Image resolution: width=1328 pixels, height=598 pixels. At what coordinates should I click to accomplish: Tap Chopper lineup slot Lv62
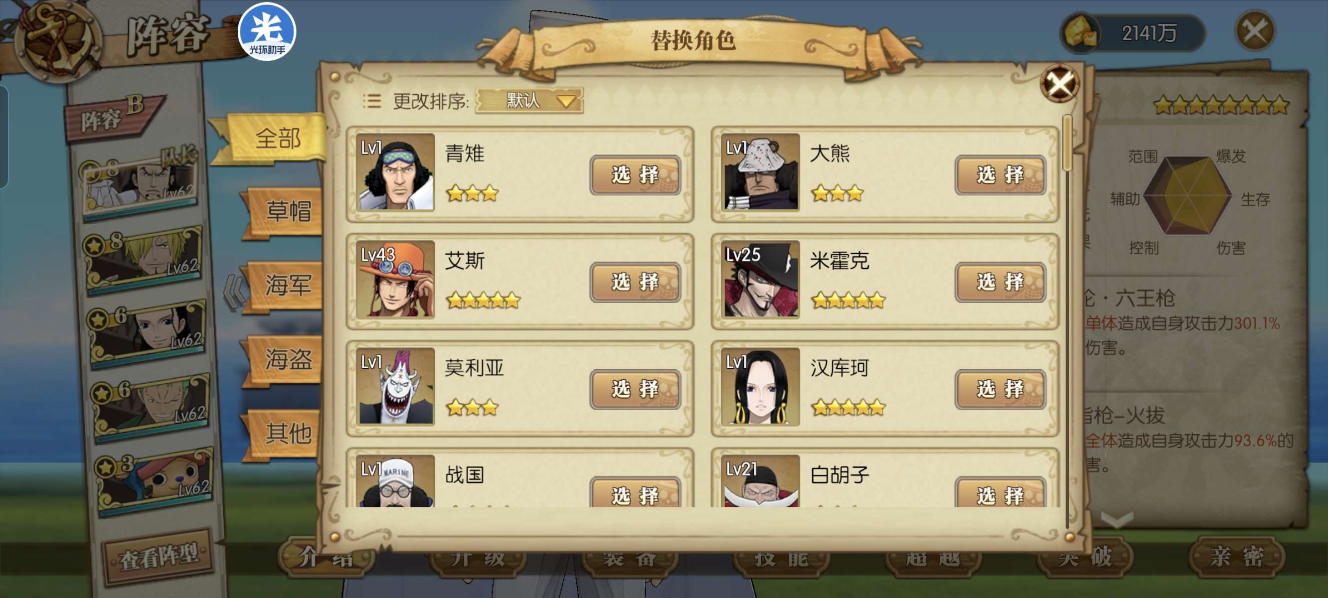pos(155,479)
